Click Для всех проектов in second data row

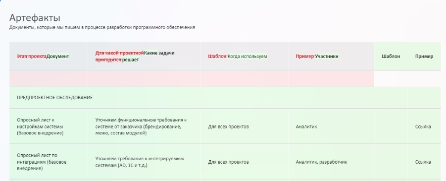click(228, 162)
